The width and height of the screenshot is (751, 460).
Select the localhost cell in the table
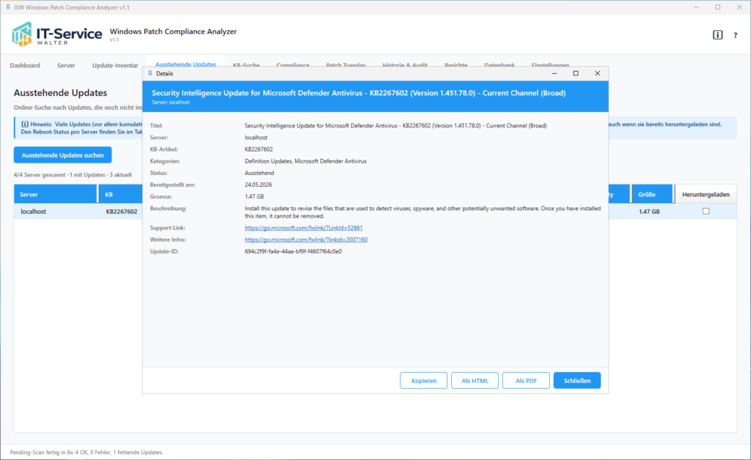point(34,212)
